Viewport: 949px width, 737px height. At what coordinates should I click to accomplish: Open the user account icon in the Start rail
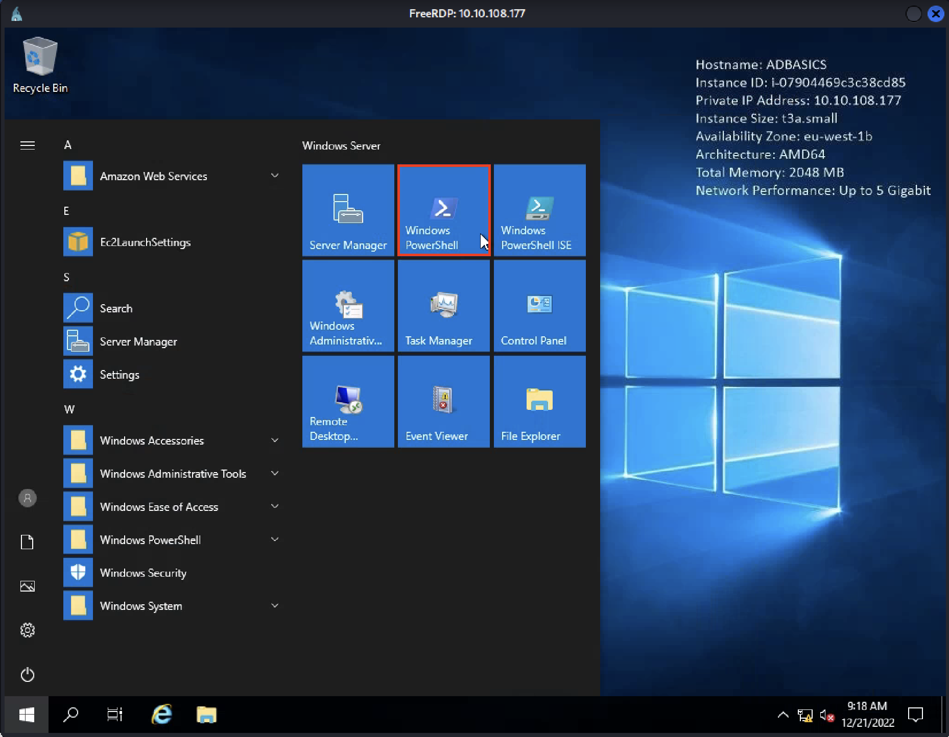click(28, 498)
